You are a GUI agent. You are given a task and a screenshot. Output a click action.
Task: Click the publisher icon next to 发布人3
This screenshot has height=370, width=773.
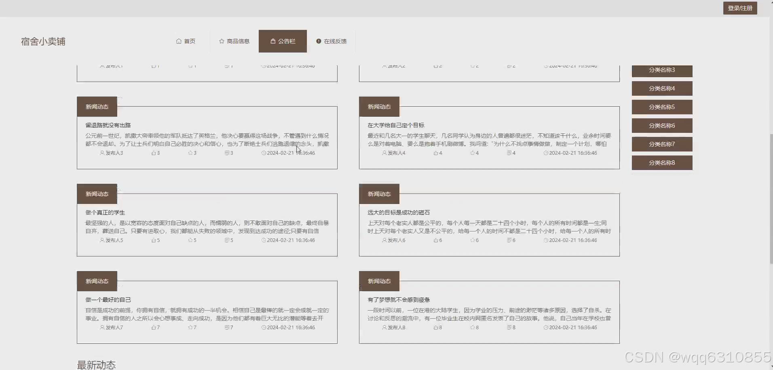click(x=102, y=153)
